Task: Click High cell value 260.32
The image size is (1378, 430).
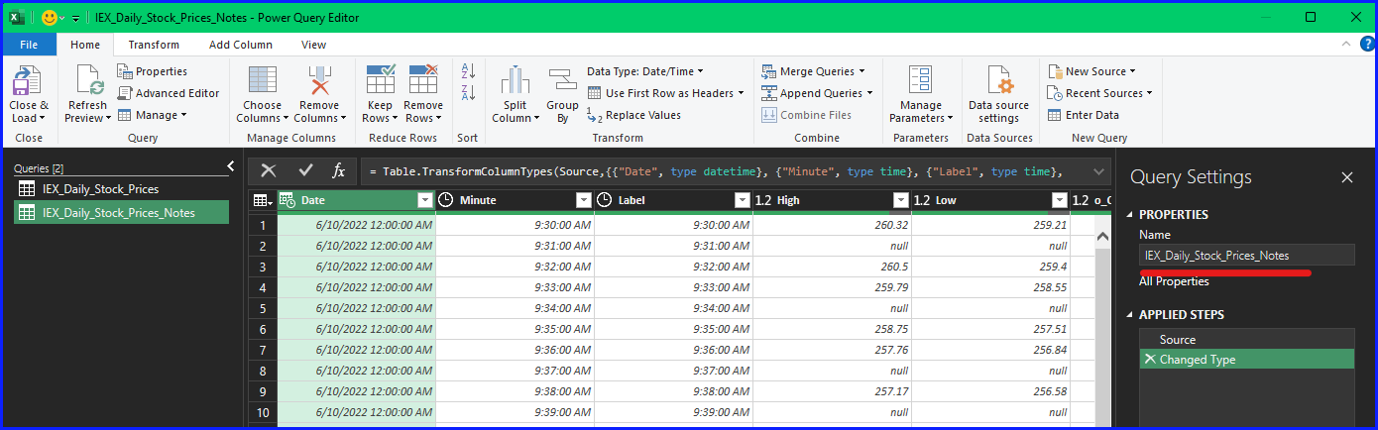Action: [832, 225]
